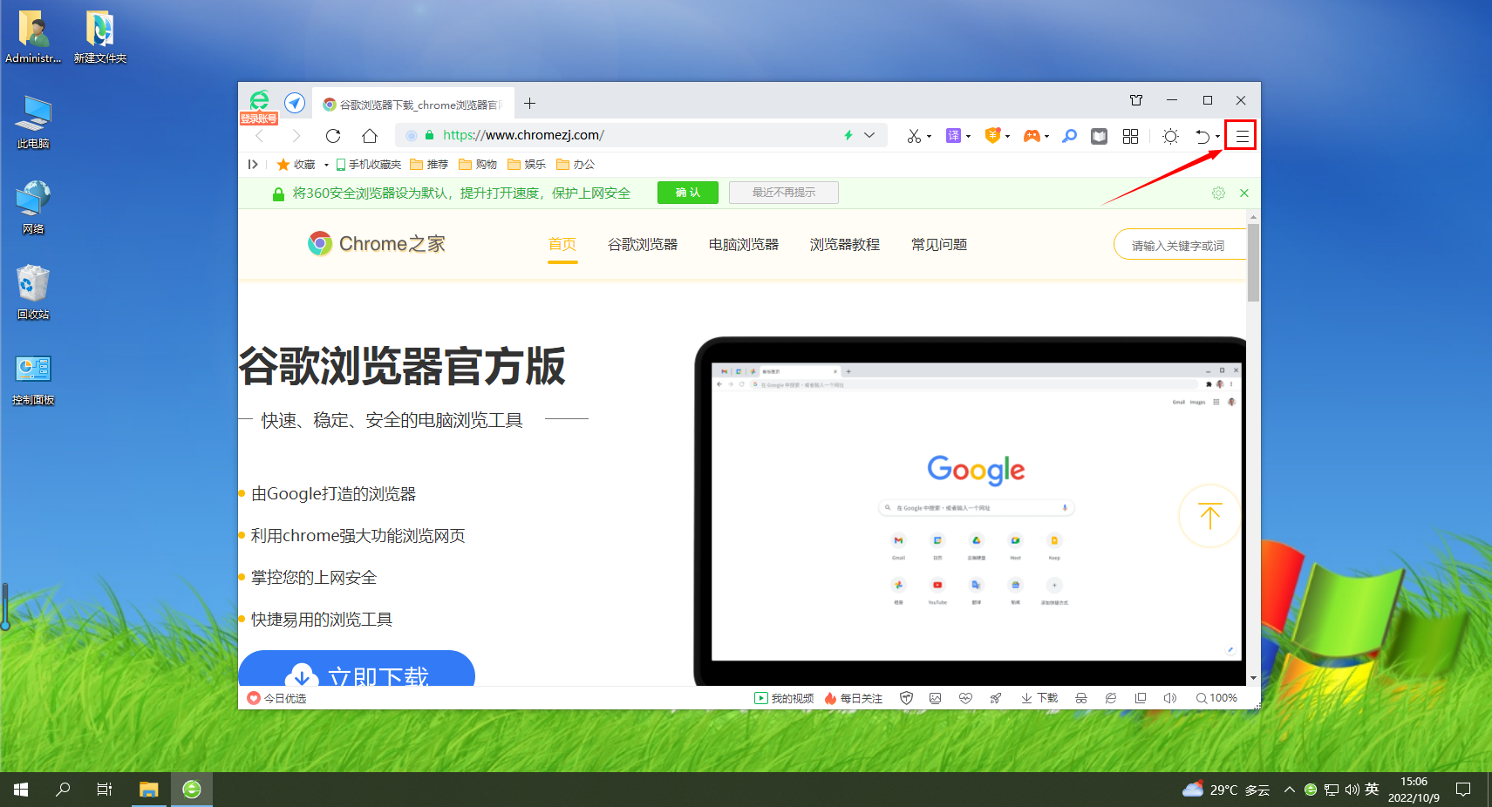The height and width of the screenshot is (807, 1492).
Task: Click the status bar heartbeat health icon
Action: [x=965, y=698]
